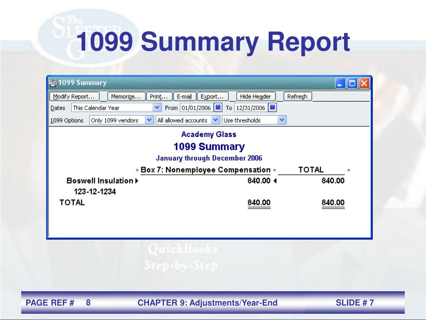
Task: Click the Print button
Action: click(159, 96)
